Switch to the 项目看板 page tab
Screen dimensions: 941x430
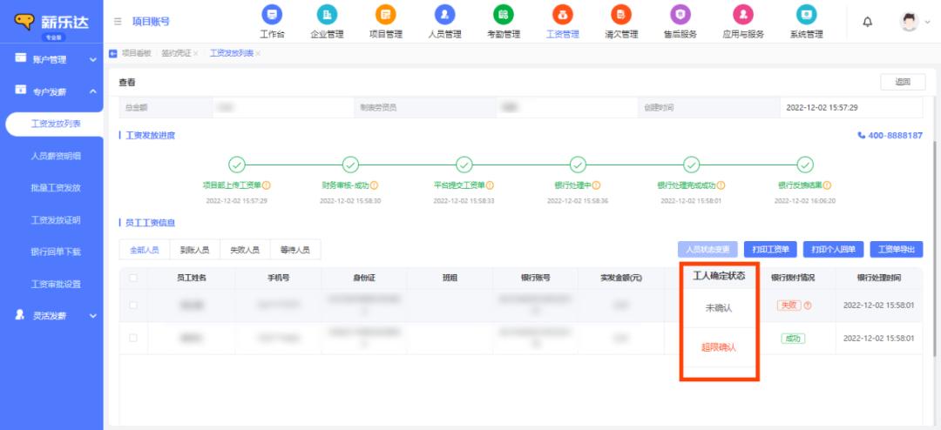(x=136, y=53)
